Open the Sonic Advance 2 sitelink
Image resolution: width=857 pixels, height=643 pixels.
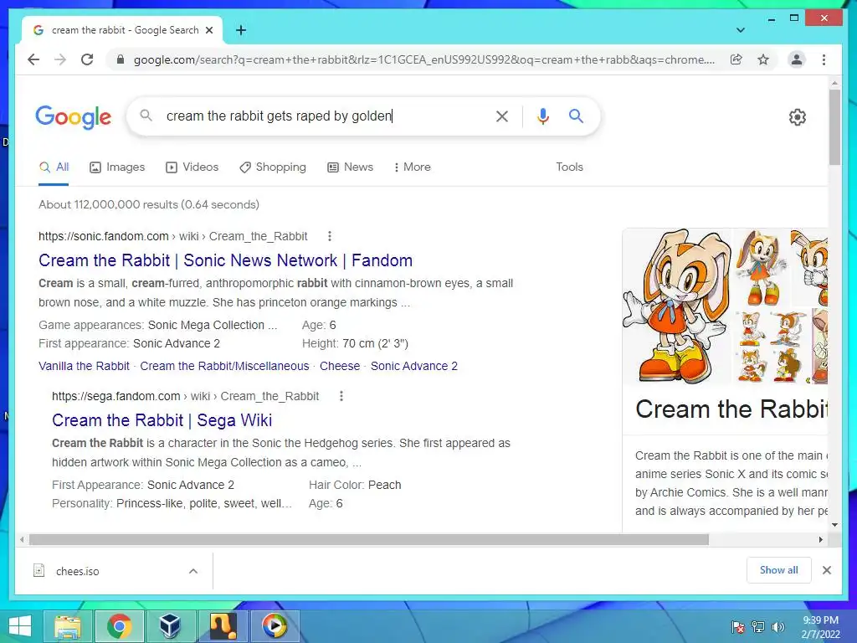point(413,367)
